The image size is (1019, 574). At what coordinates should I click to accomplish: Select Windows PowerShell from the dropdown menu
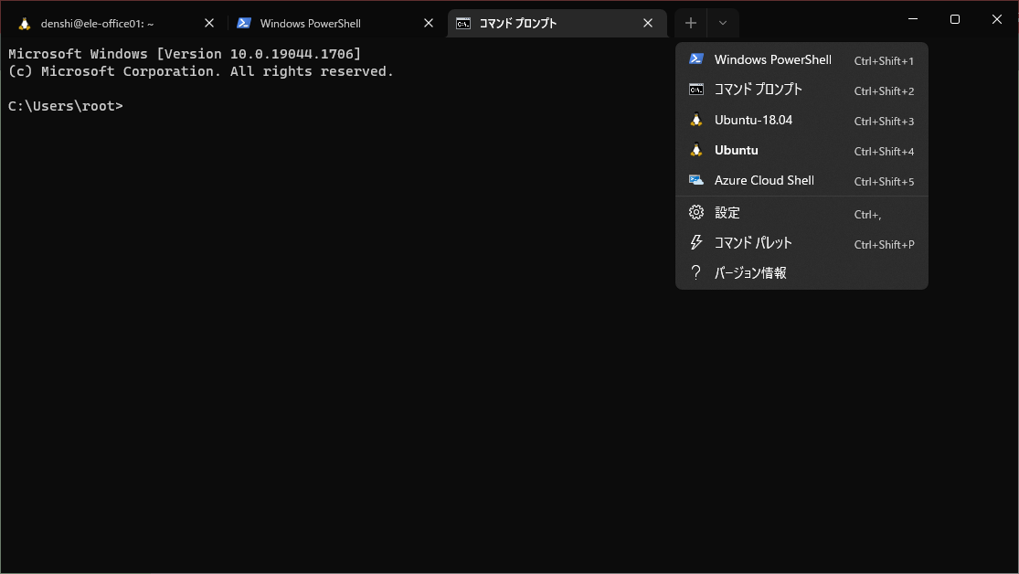801,59
